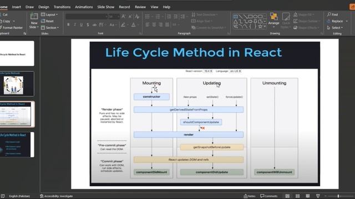Open the font size combo box
Screen dimensions: 355x199
tap(114, 17)
